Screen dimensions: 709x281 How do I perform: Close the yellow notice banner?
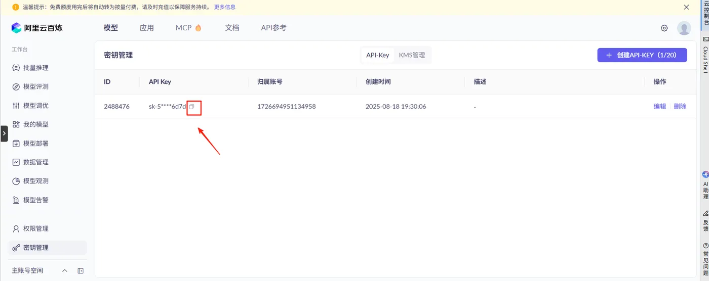(x=687, y=7)
